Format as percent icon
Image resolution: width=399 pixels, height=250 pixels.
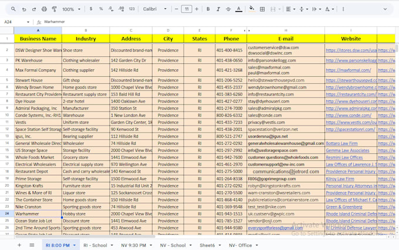[x=101, y=9]
